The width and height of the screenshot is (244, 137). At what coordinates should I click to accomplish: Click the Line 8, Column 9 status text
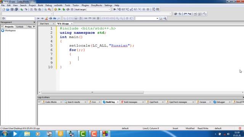click(151, 129)
